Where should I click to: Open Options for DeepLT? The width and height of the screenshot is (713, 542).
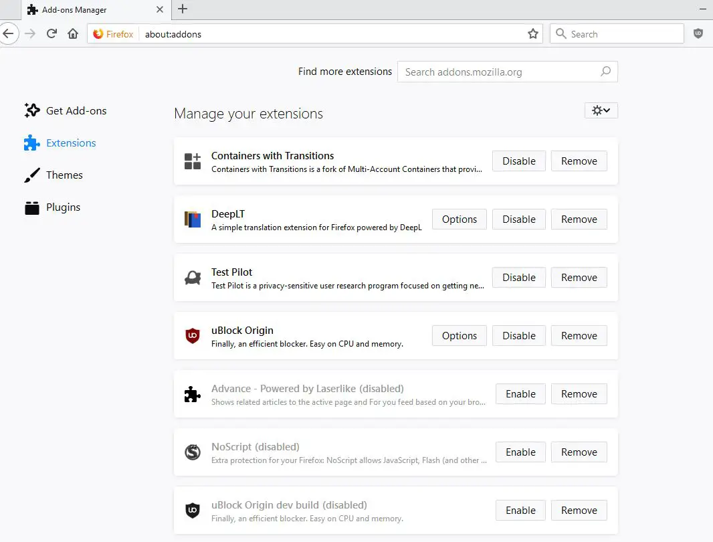460,219
